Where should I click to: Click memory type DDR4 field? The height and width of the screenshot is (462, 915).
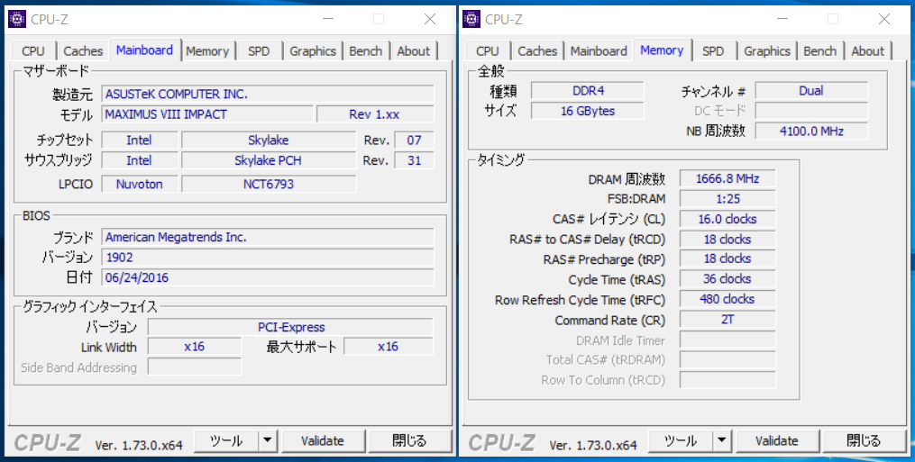click(588, 91)
